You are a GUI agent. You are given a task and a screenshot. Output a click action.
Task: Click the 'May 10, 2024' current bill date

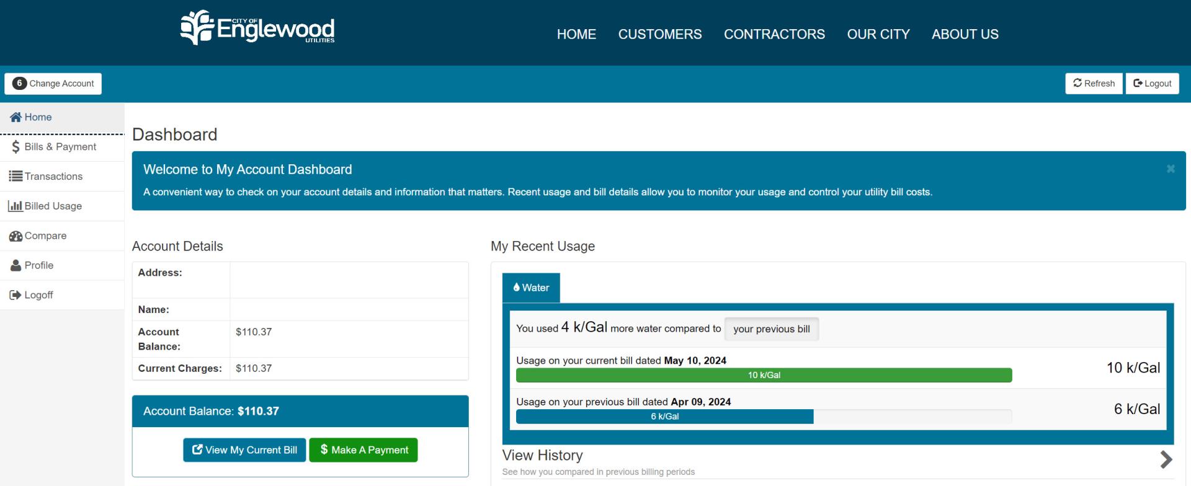[x=695, y=361]
